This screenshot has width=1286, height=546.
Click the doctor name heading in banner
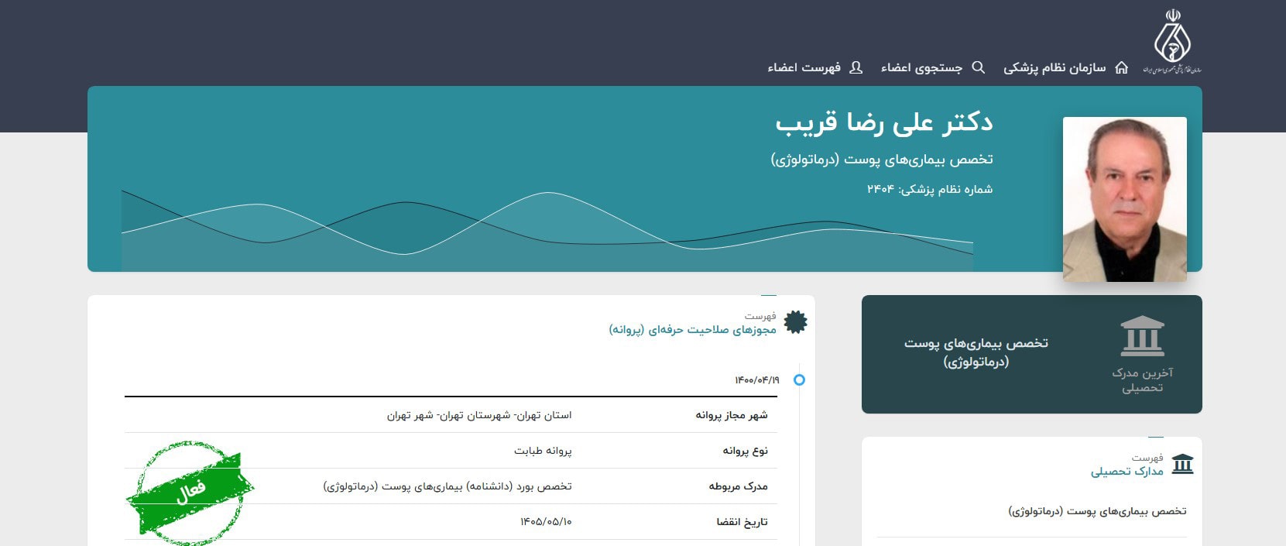883,122
